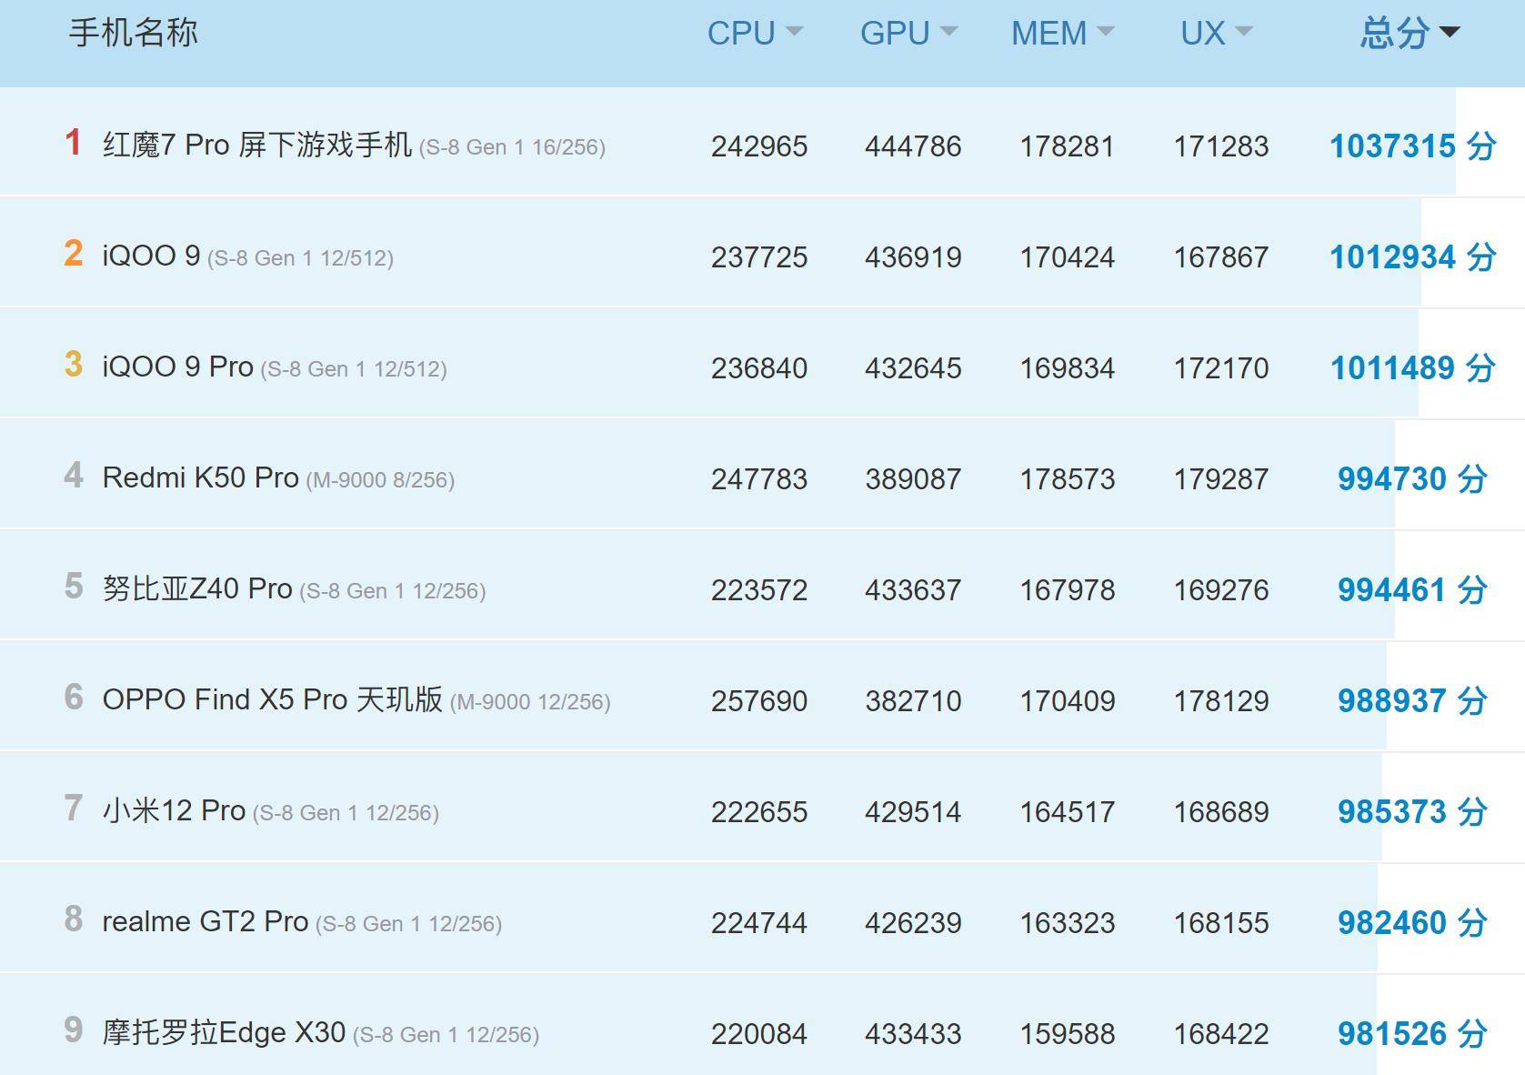This screenshot has width=1525, height=1075.
Task: Open OPPO Find X5 Pro 天玑版 entry
Action: [x=273, y=699]
